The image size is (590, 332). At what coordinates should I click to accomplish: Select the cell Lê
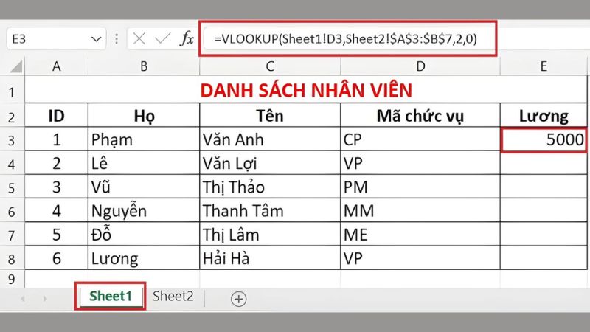144,163
